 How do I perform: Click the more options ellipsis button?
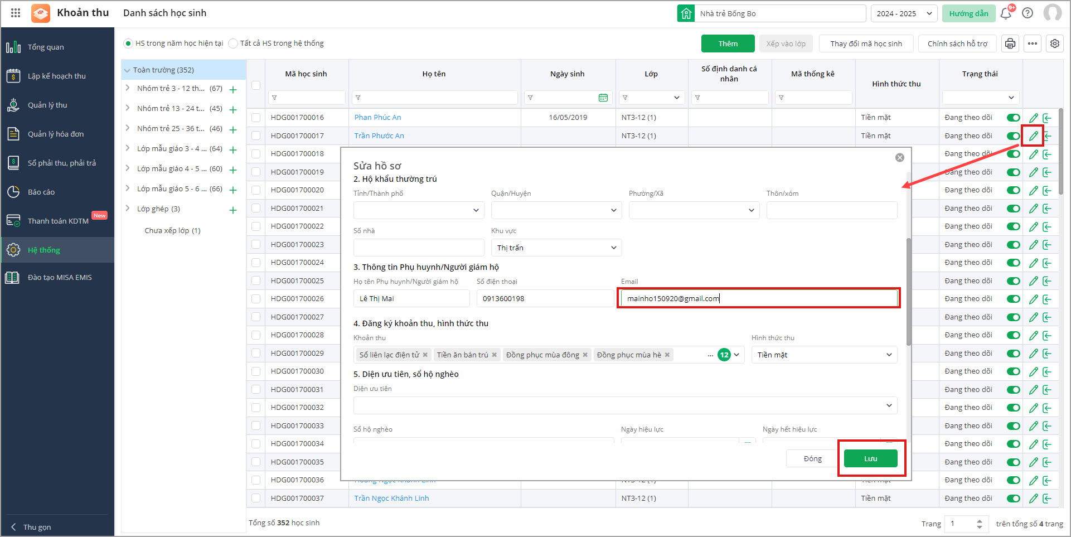(x=1033, y=43)
